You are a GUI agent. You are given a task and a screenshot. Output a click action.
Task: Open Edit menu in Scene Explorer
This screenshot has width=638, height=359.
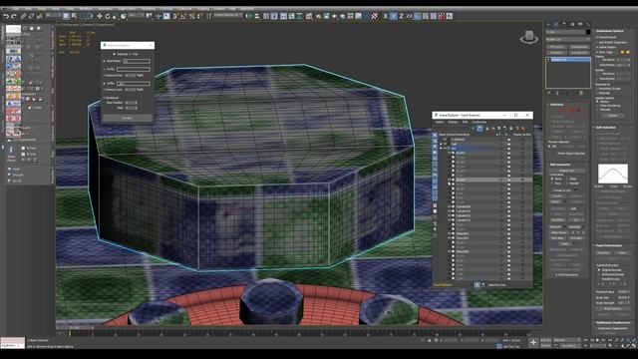tap(465, 122)
